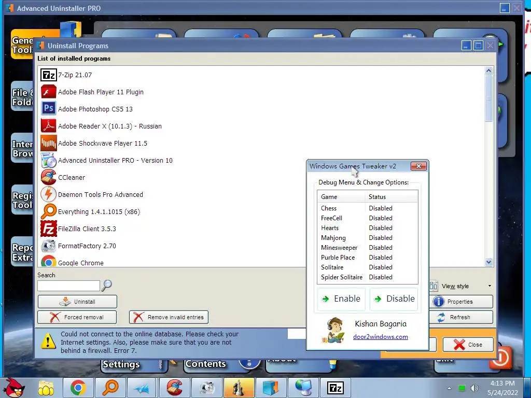Select the Adobe Shockwave Player 11.5 icon
Viewport: 531px width, 398px height.
[x=48, y=143]
